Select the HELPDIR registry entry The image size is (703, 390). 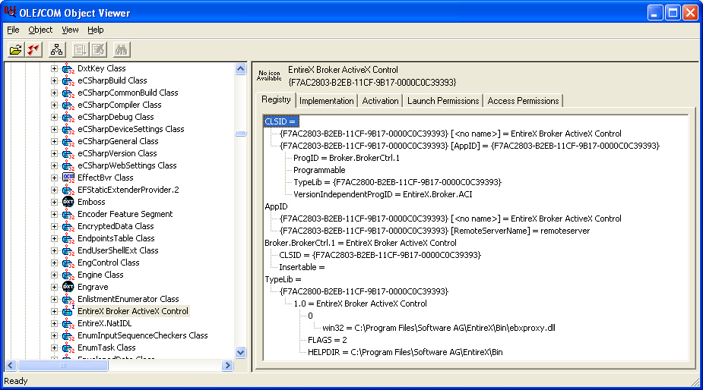point(405,352)
